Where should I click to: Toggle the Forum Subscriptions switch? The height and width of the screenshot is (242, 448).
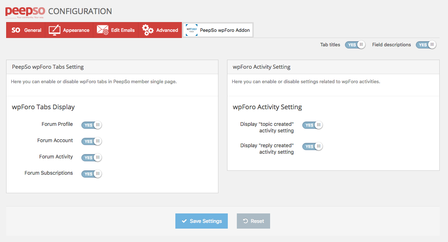[91, 174]
